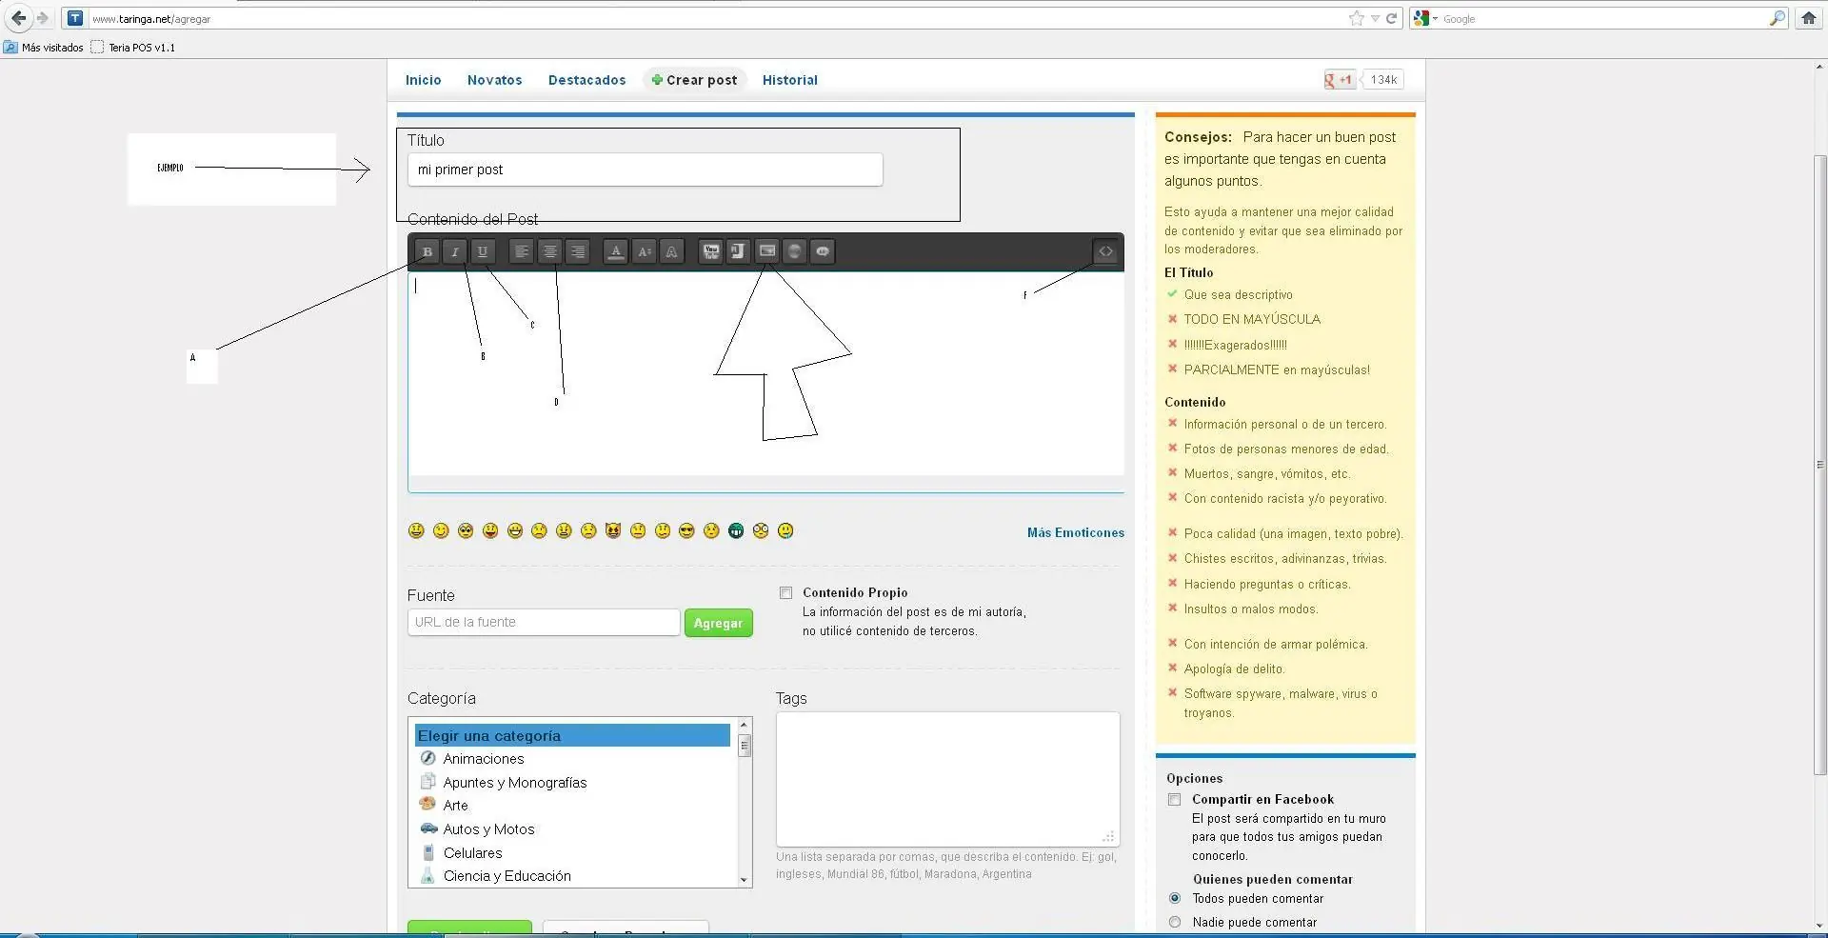1828x938 pixels.
Task: Open the Novatos tab
Action: click(494, 80)
